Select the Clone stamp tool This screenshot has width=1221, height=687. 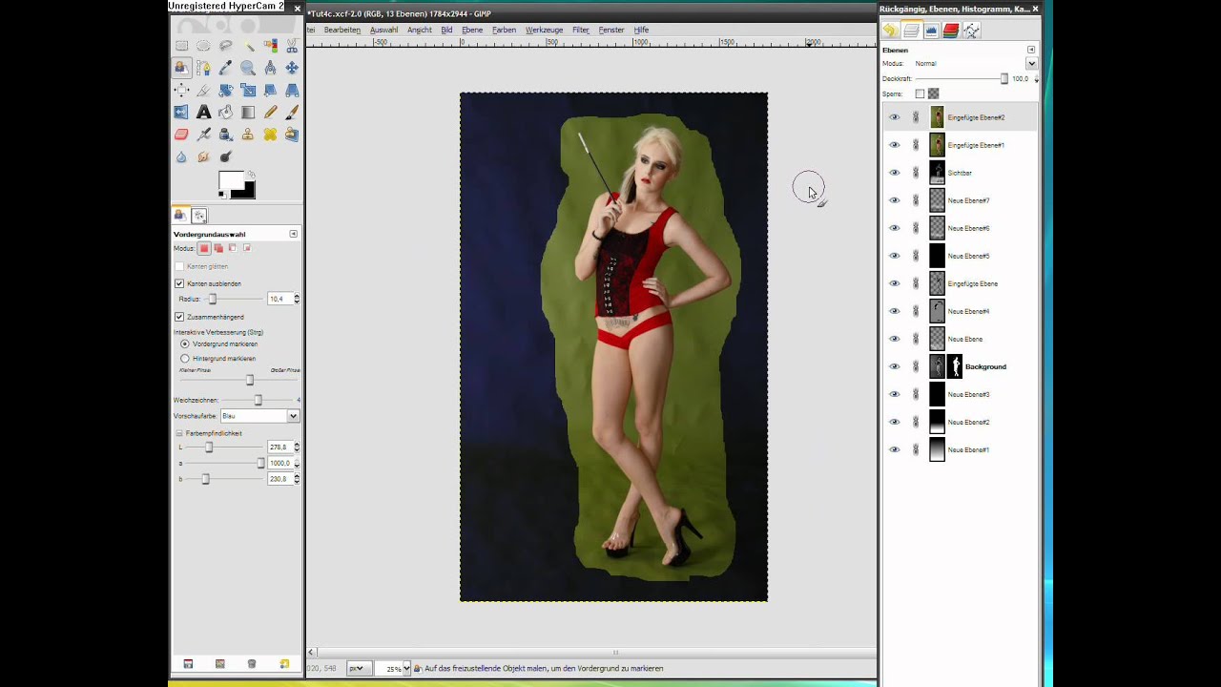click(x=248, y=135)
